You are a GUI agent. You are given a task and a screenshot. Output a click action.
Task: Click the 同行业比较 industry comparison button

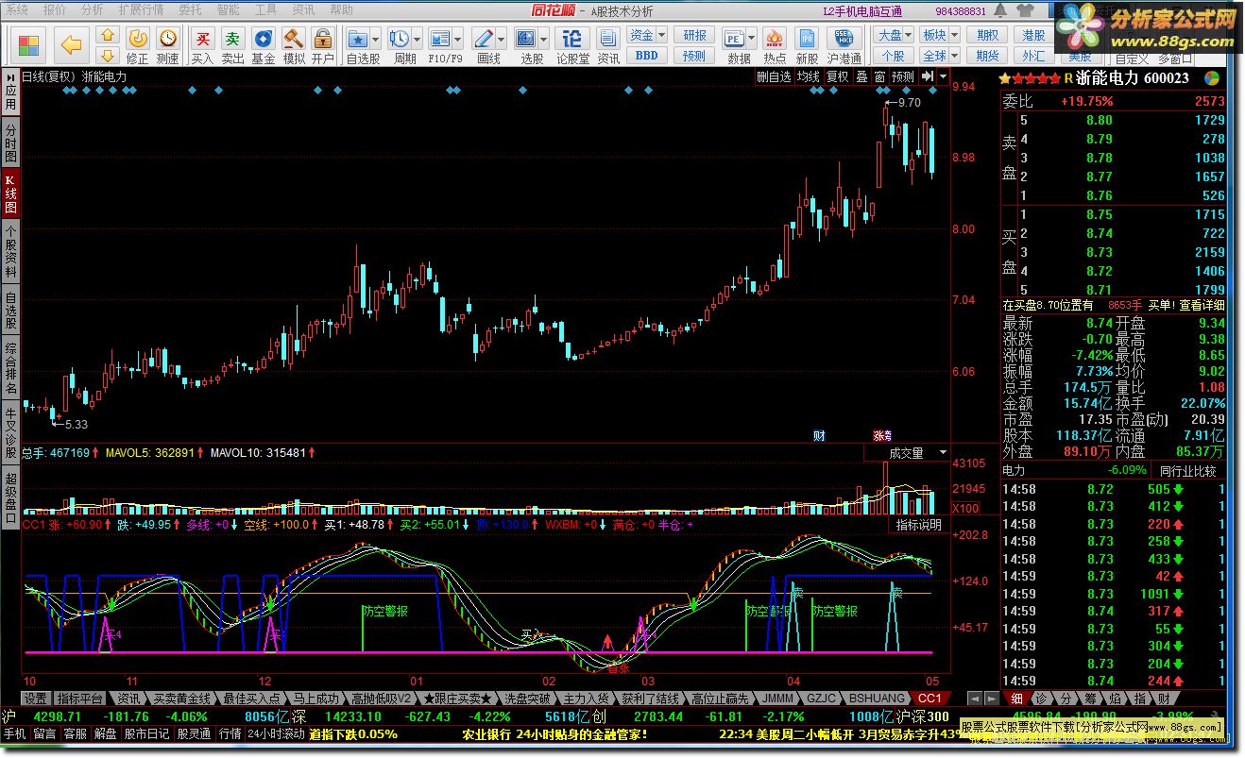pyautogui.click(x=1187, y=470)
